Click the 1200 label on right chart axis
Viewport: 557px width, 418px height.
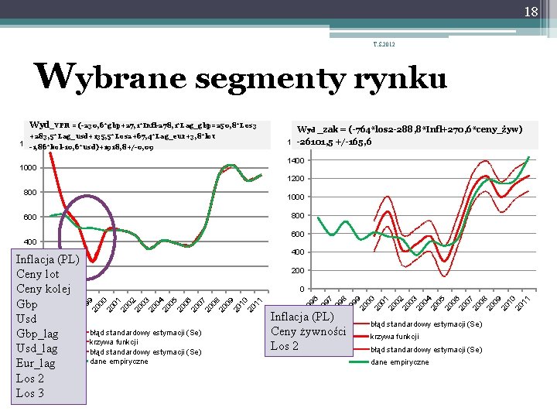click(296, 179)
